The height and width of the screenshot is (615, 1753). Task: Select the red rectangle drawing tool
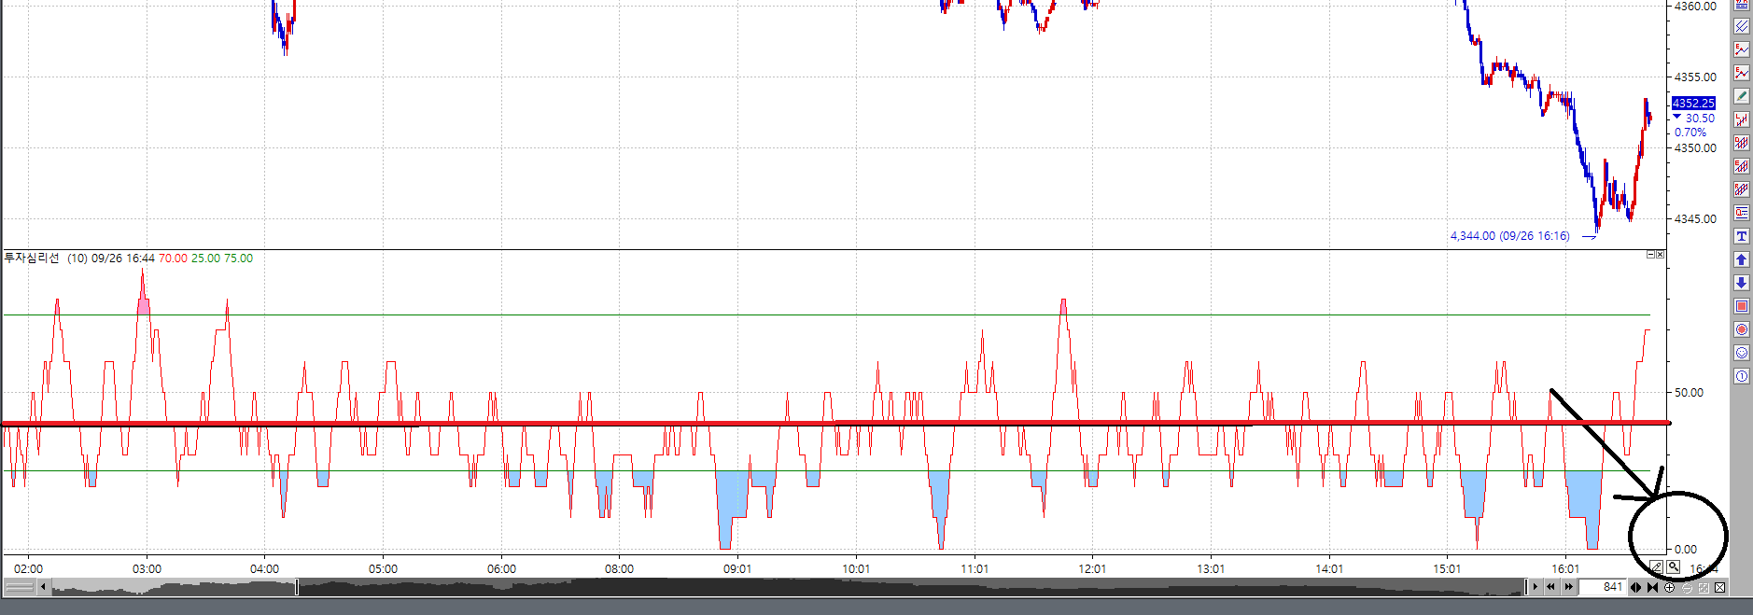[x=1742, y=306]
